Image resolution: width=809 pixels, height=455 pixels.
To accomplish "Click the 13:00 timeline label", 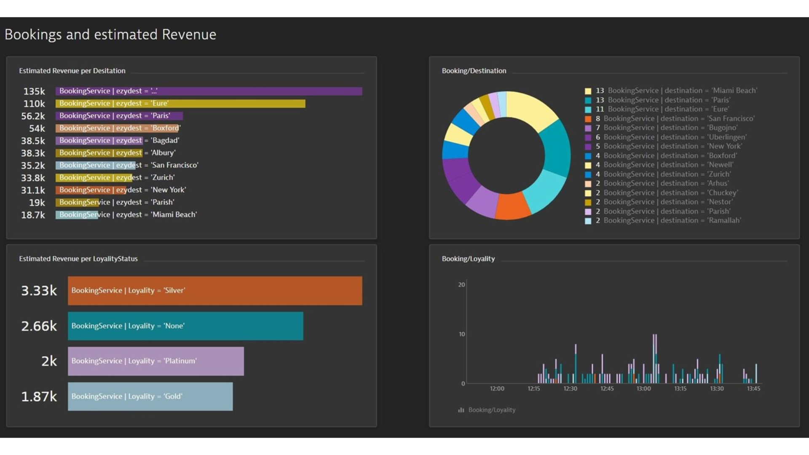I will 643,388.
